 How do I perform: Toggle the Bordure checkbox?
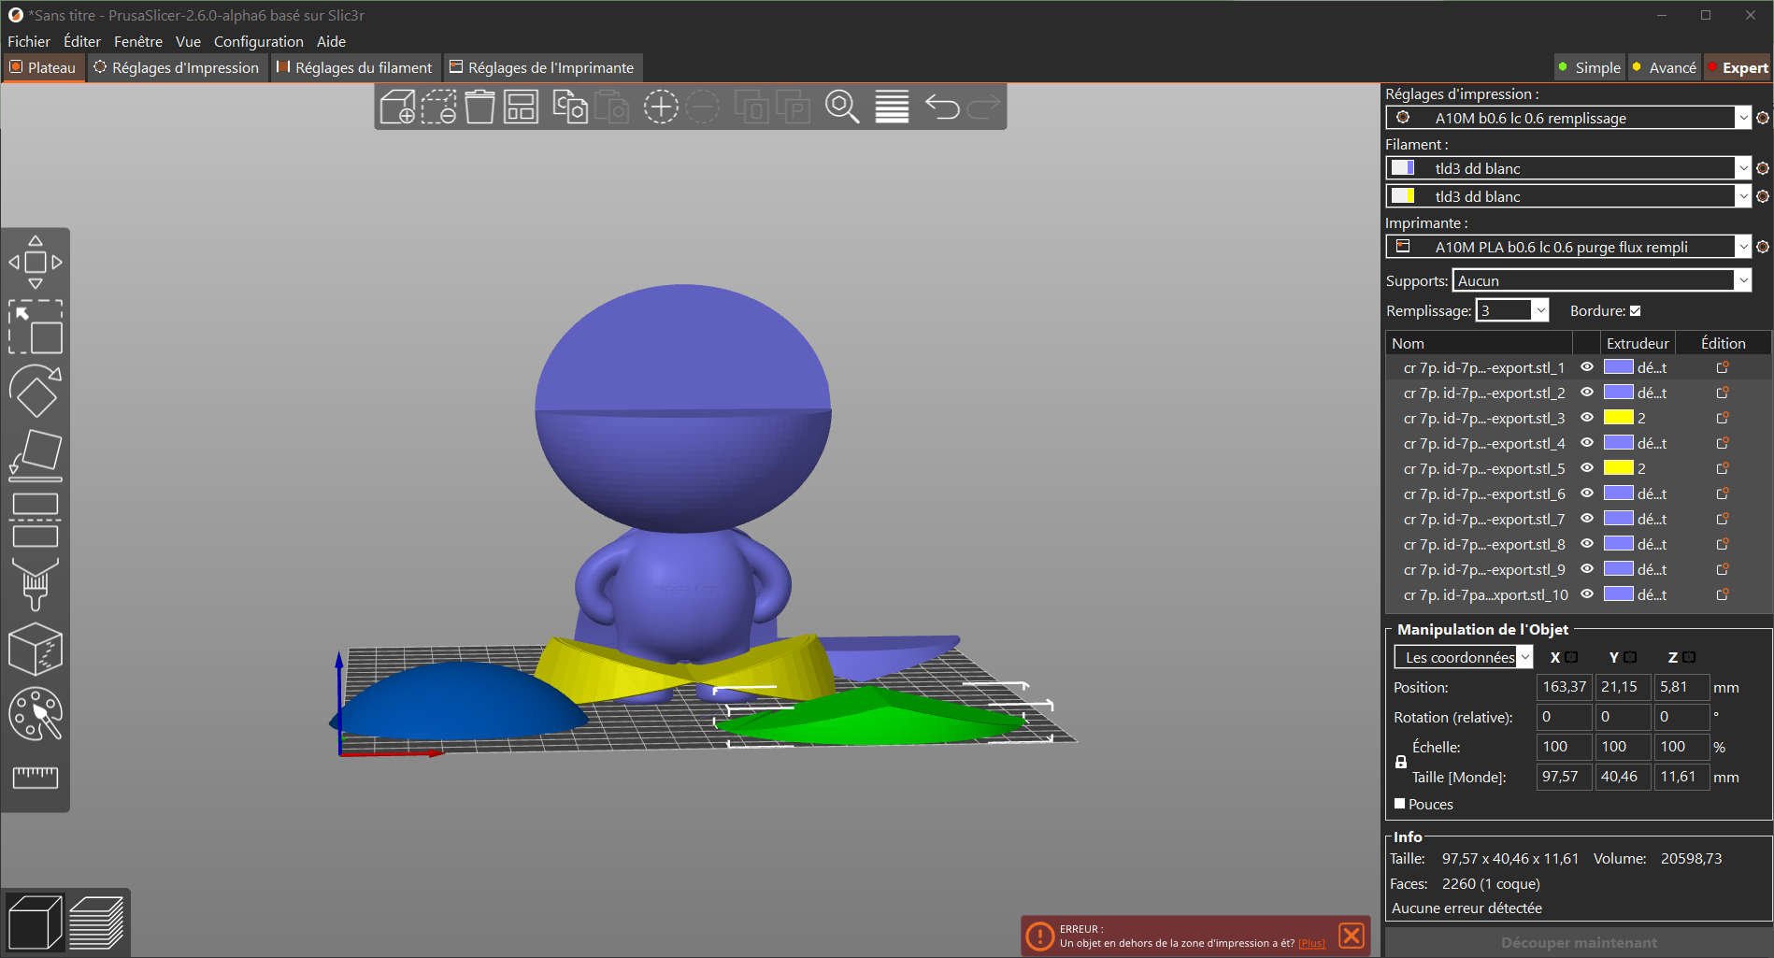tap(1634, 310)
